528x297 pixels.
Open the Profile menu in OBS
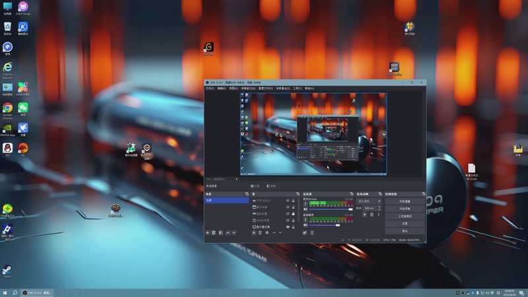pyautogui.click(x=265, y=88)
